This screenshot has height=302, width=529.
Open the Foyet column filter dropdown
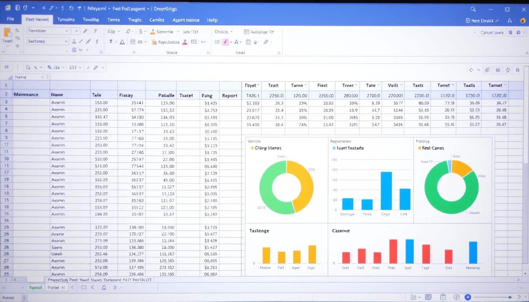point(258,85)
